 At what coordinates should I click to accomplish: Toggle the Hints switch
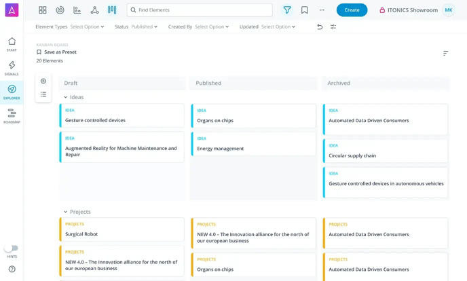coord(12,248)
